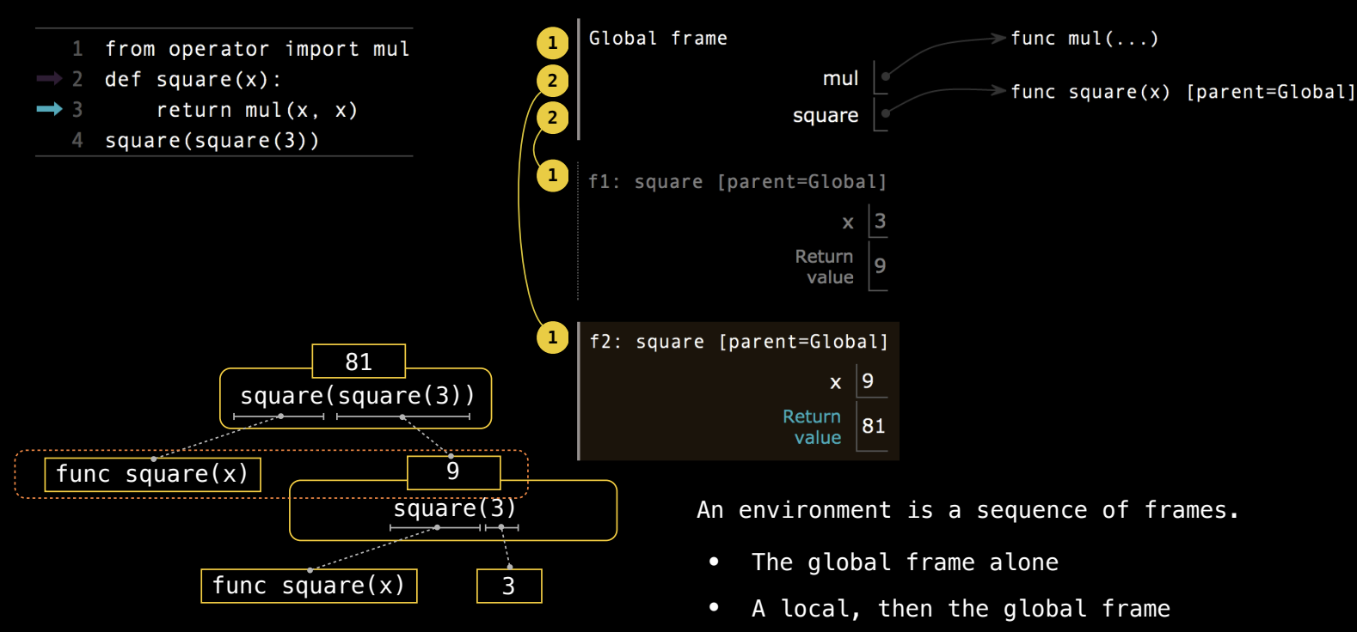Click the 'func mul(...)' object

pyautogui.click(x=1084, y=39)
